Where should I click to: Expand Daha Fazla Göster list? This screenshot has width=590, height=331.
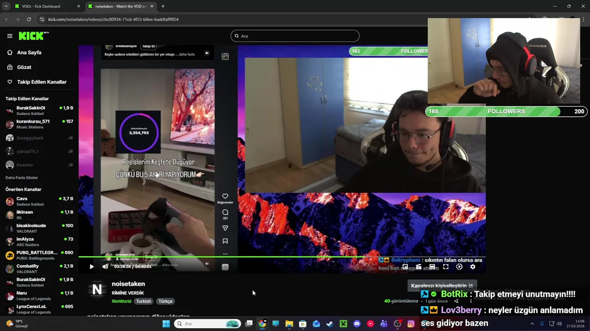[22, 177]
